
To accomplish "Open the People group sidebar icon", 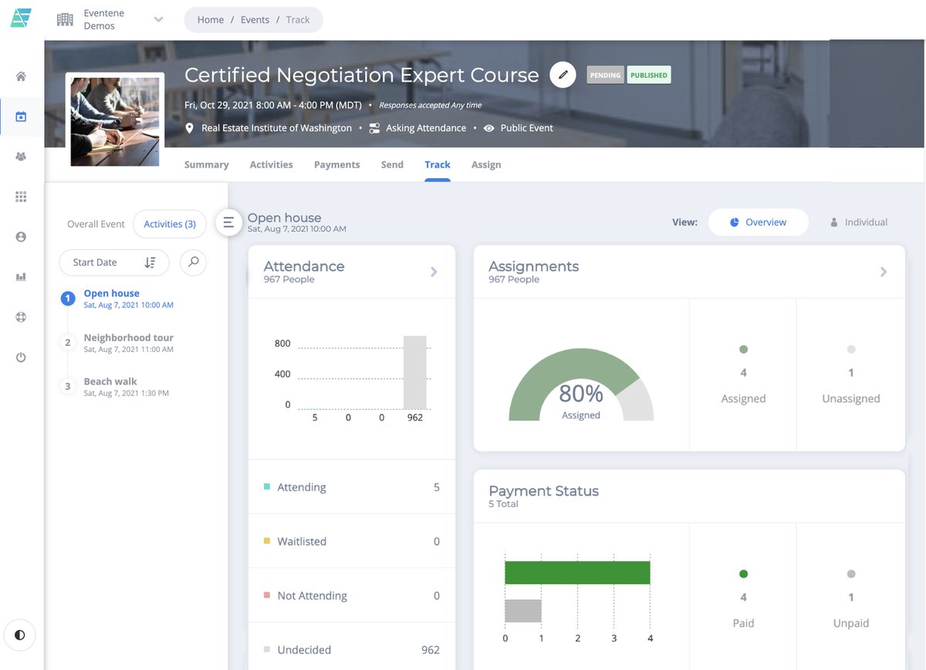I will click(21, 157).
